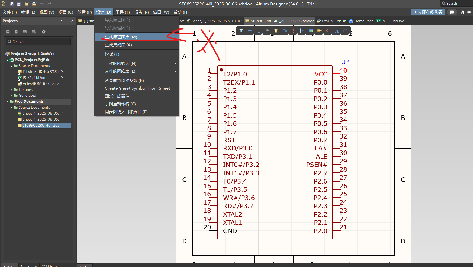473x267 pixels.
Task: Switch to Home Page tab
Action: coord(361,21)
